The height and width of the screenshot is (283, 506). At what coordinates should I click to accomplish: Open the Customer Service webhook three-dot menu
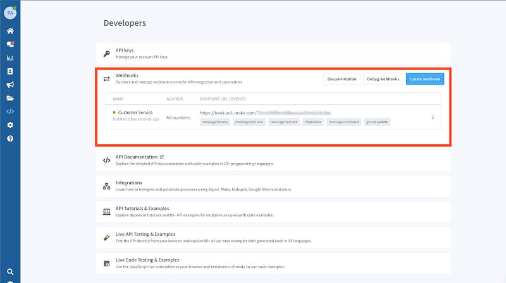(433, 117)
